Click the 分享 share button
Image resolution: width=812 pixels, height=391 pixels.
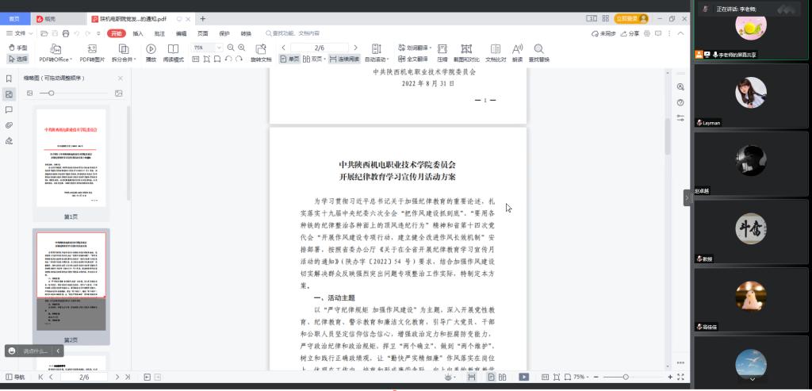tap(630, 33)
